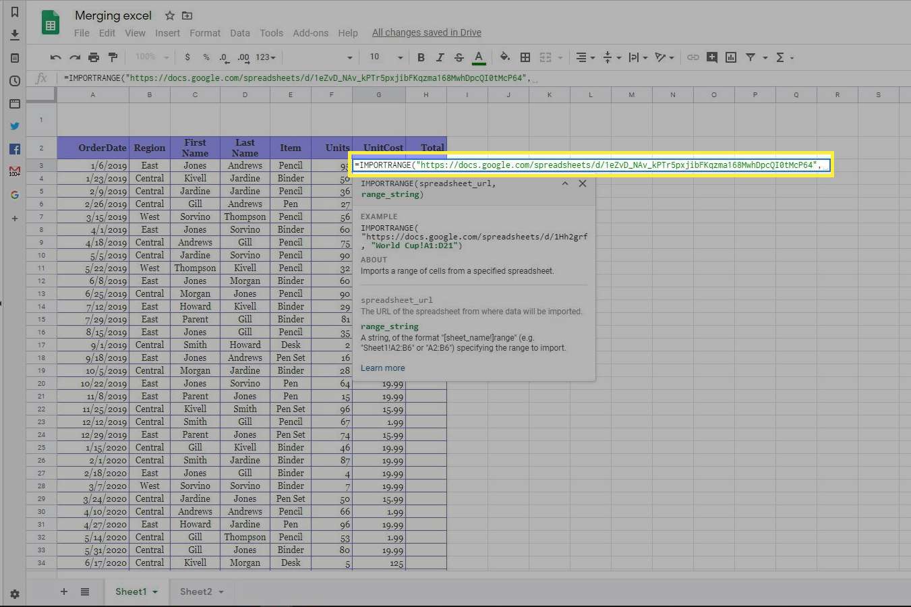Open the Format menu
Image resolution: width=911 pixels, height=607 pixels.
pos(205,32)
